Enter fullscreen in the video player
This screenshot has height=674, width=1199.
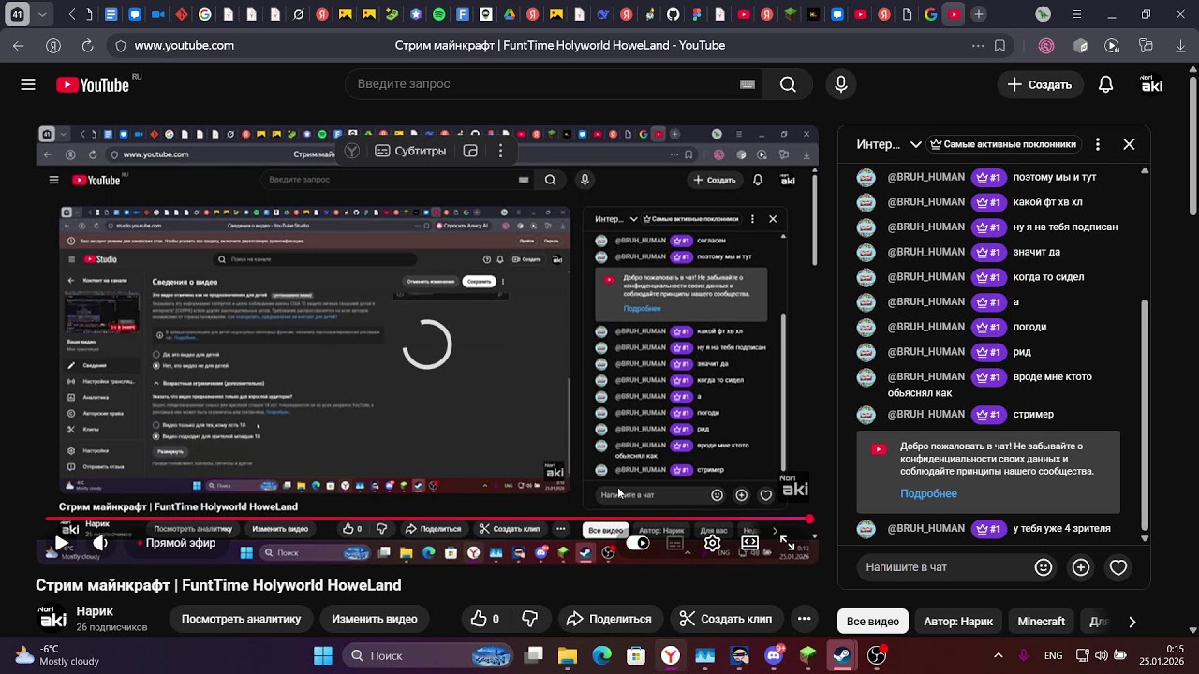click(787, 543)
